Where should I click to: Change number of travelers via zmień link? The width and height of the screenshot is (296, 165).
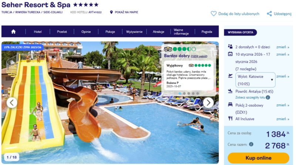283,47
